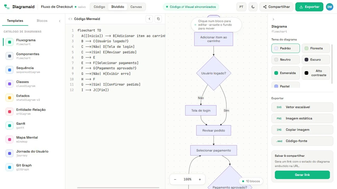The height and width of the screenshot is (189, 337).
Task: Pick the Sequência diagram icon
Action: 9,70
